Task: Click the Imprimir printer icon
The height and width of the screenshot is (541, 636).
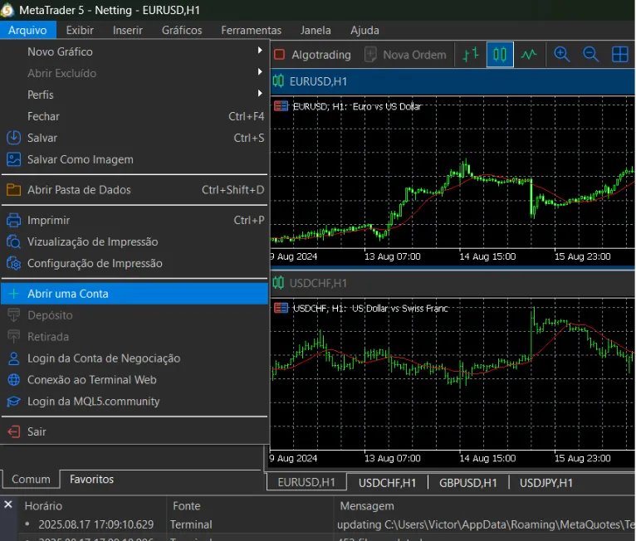Action: coord(14,220)
